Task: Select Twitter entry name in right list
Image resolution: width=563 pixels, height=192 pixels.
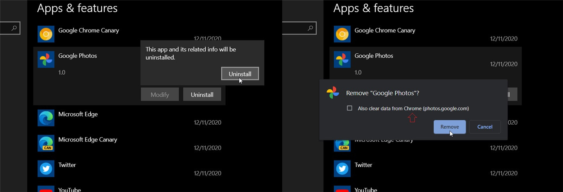Action: point(363,165)
